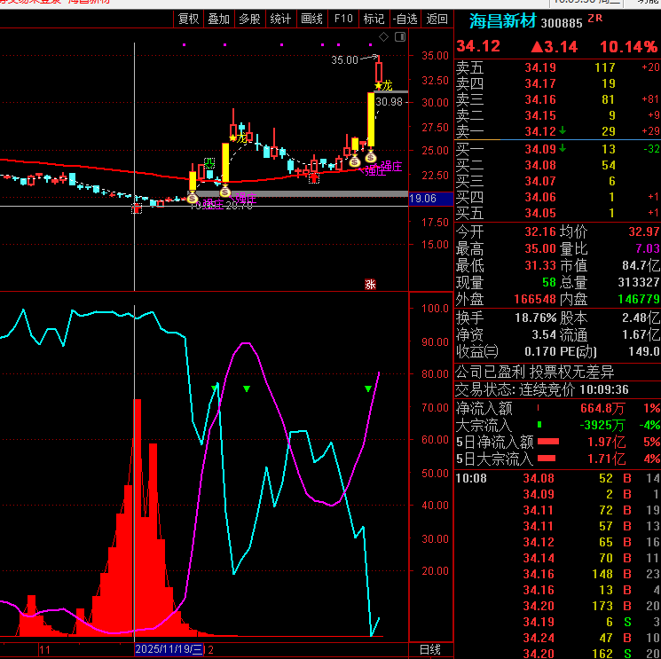
Task: Click the money bag icon below the latest yellow candle
Action: coord(370,157)
